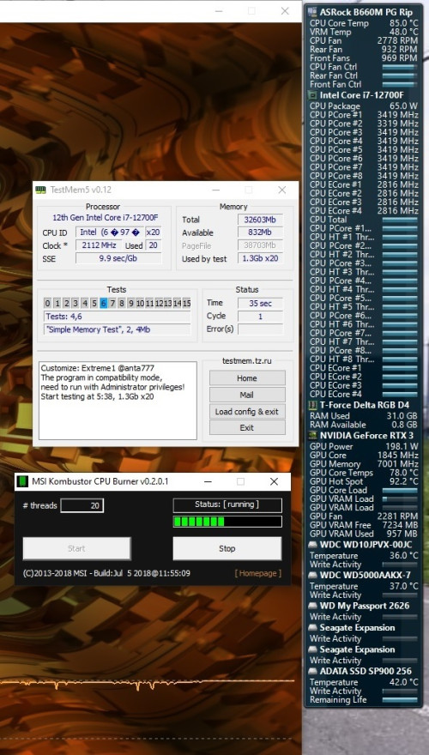Click the Available memory 832Mb field
The width and height of the screenshot is (429, 755).
[260, 233]
